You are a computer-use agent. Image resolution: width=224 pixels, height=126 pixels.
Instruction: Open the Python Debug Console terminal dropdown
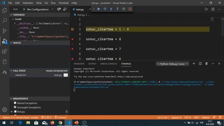pos(173,64)
